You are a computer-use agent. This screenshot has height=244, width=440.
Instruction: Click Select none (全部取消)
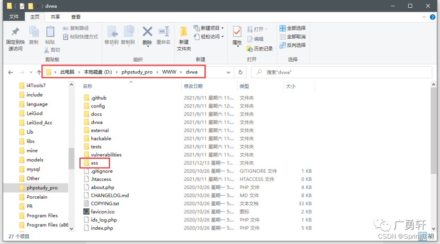[x=293, y=37]
